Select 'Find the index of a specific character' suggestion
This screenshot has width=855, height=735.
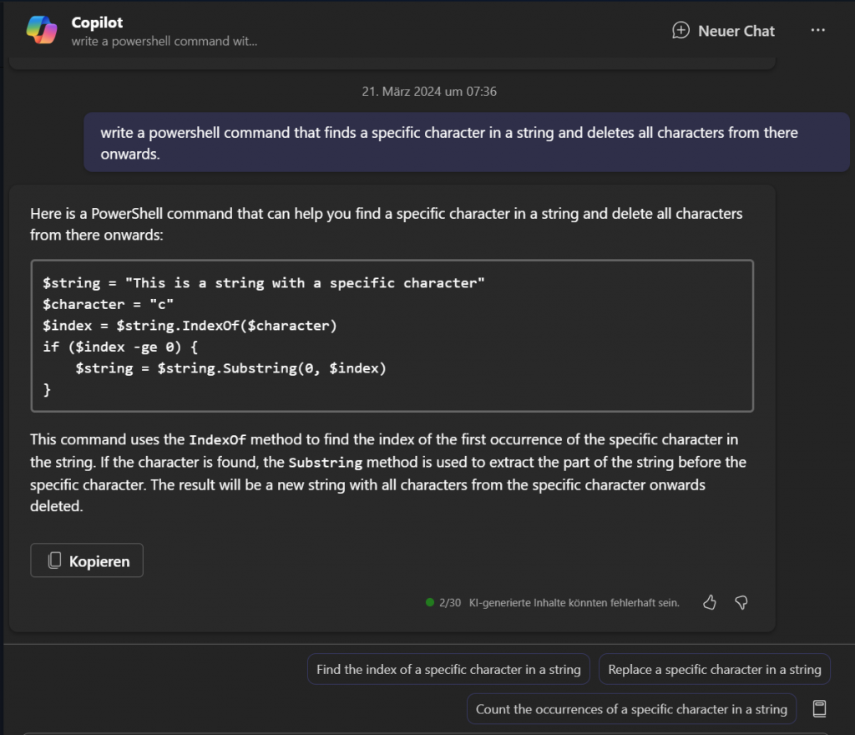point(448,669)
